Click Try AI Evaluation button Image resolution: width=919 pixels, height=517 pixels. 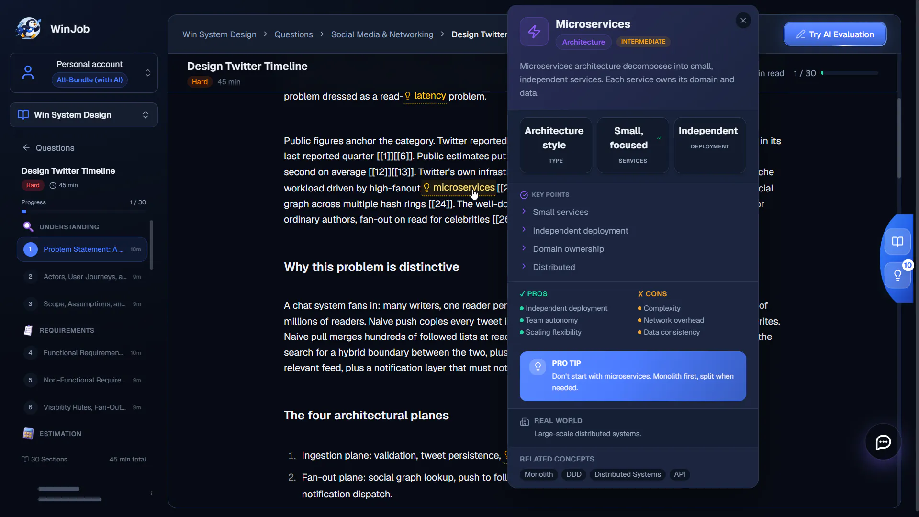pos(835,34)
